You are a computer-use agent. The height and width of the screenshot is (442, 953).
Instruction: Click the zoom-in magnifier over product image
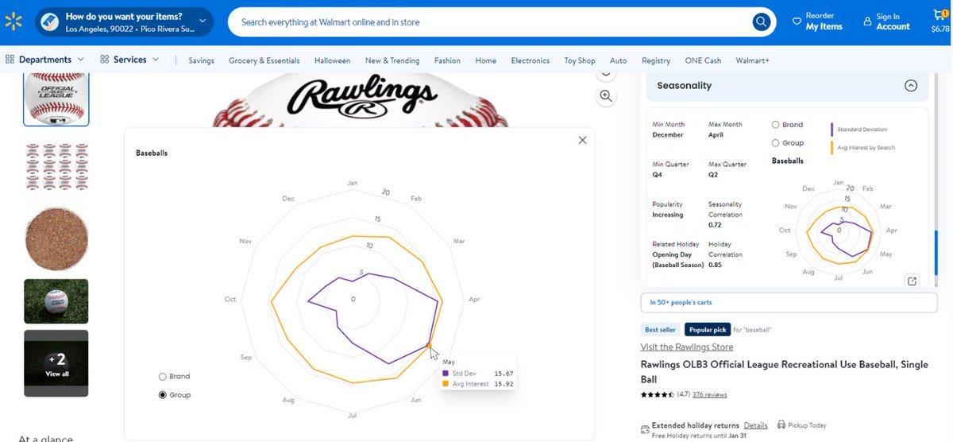pyautogui.click(x=606, y=96)
